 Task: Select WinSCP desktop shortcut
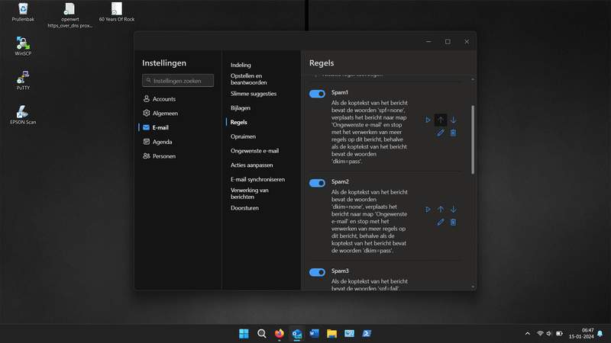tap(23, 46)
